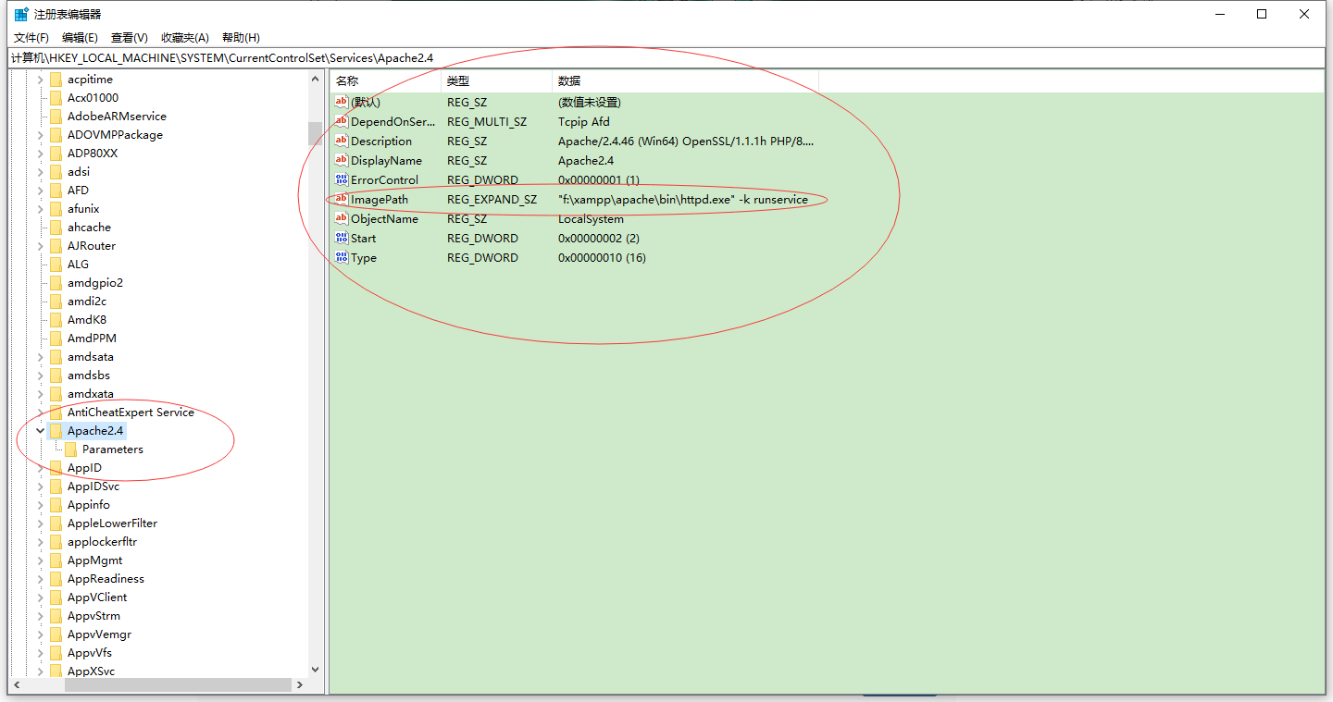Click the Apache2.4 folder icon
This screenshot has height=702, width=1333.
tap(54, 430)
